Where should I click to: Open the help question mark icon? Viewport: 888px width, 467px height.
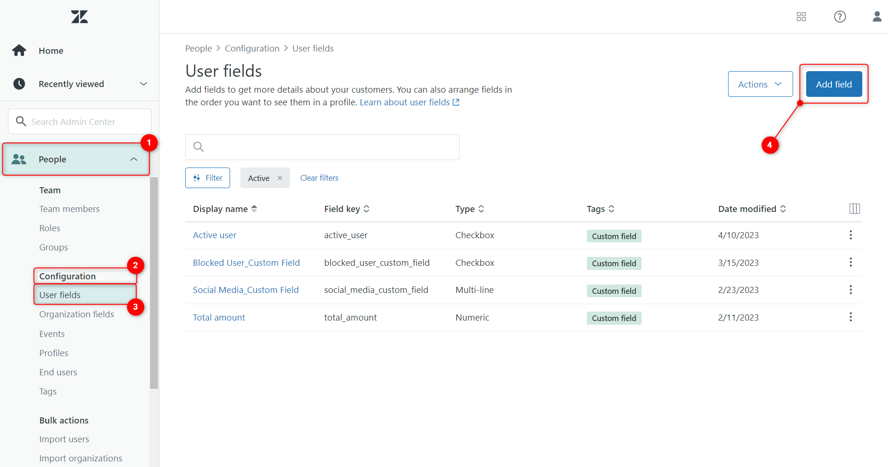pyautogui.click(x=840, y=17)
